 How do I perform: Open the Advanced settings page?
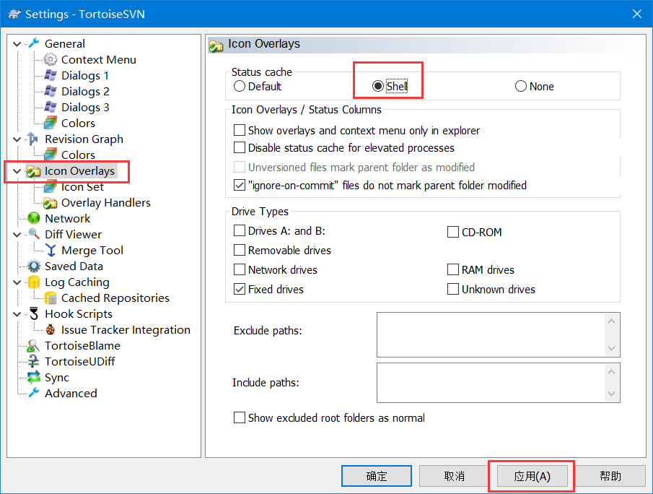click(x=71, y=393)
